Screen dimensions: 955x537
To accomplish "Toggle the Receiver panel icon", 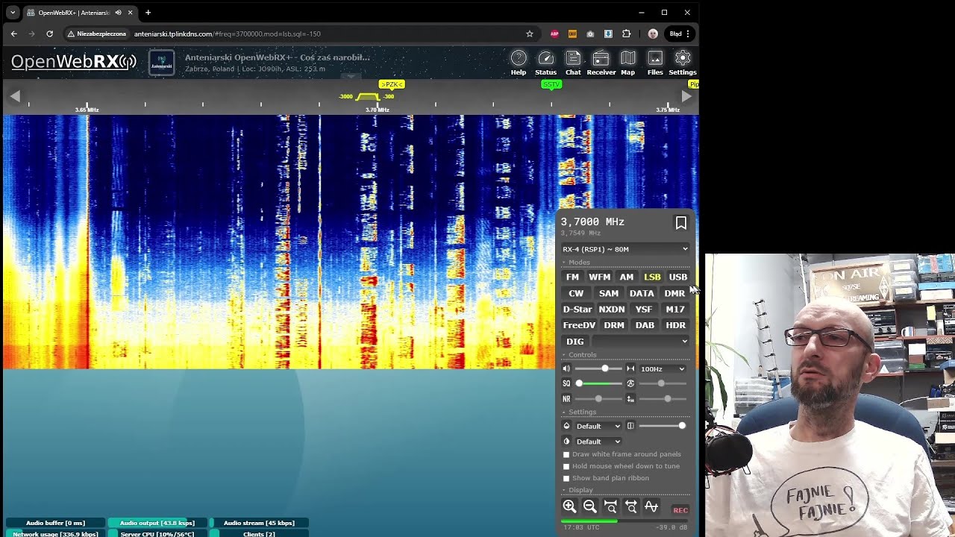I will click(x=601, y=63).
